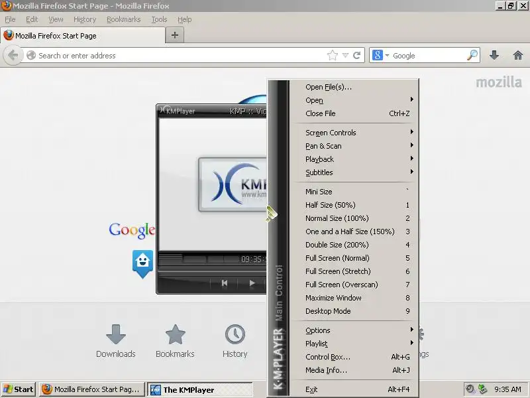Click the mozilla wordmark link
The width and height of the screenshot is (530, 398).
click(x=499, y=82)
